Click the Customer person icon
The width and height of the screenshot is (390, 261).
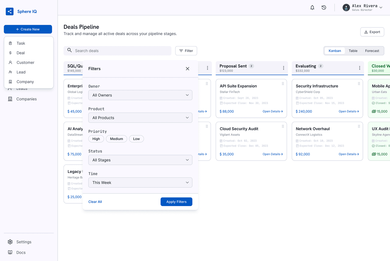point(10,63)
